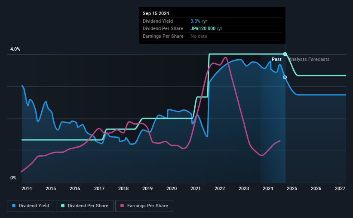The height and width of the screenshot is (218, 353).
Task: Toggle the Earnings Per Share legend button
Action: tap(144, 206)
